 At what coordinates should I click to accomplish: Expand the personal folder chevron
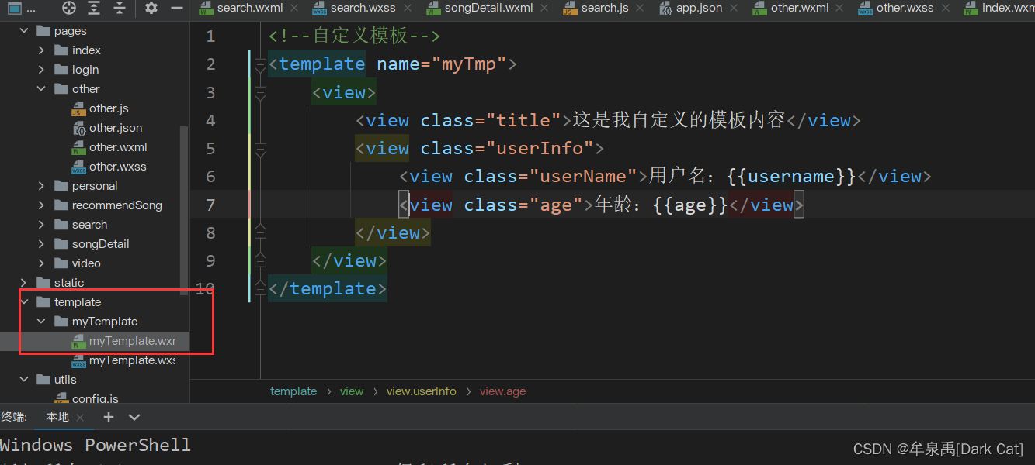pyautogui.click(x=42, y=186)
